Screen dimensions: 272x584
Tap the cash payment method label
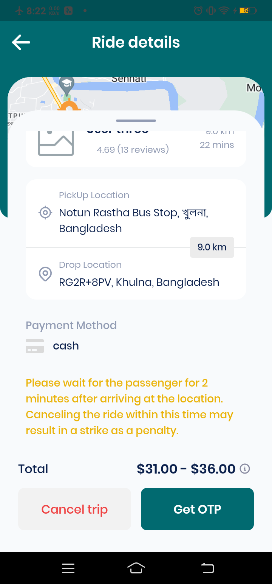[x=66, y=346]
